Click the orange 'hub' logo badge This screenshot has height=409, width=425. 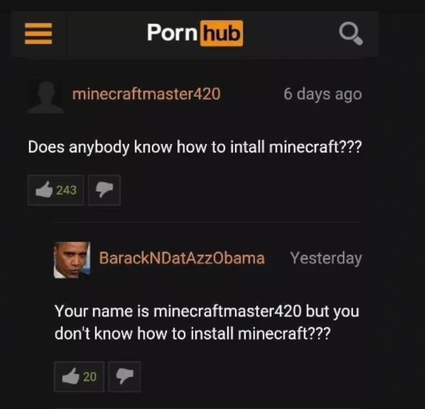(x=221, y=34)
